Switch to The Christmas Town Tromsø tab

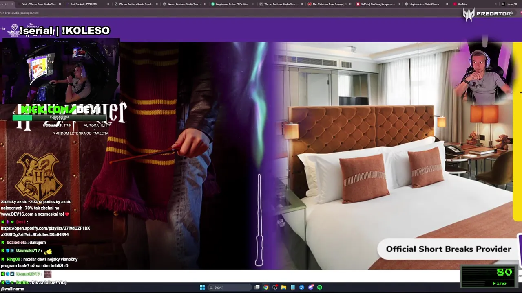click(329, 4)
